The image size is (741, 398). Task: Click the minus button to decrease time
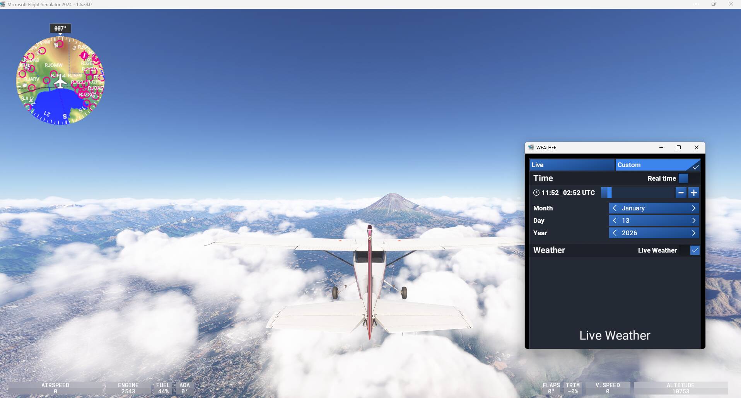click(x=681, y=193)
